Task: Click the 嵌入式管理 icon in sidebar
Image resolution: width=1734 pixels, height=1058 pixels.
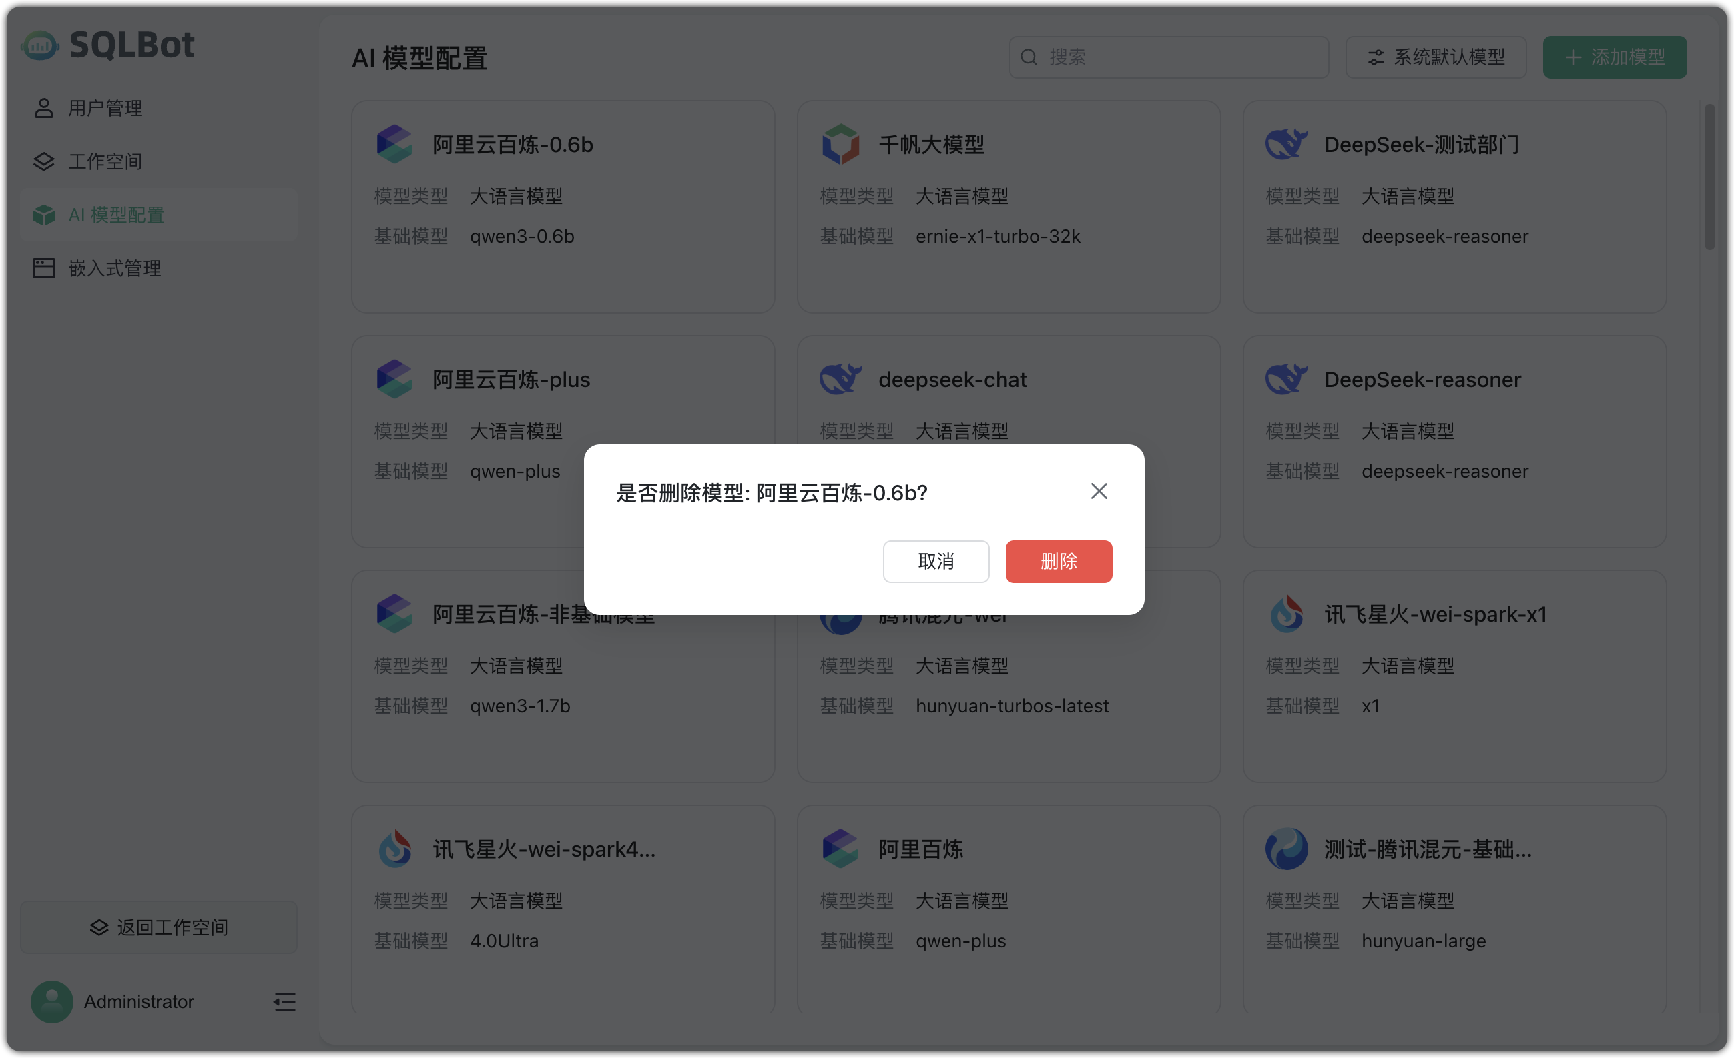Action: [43, 268]
